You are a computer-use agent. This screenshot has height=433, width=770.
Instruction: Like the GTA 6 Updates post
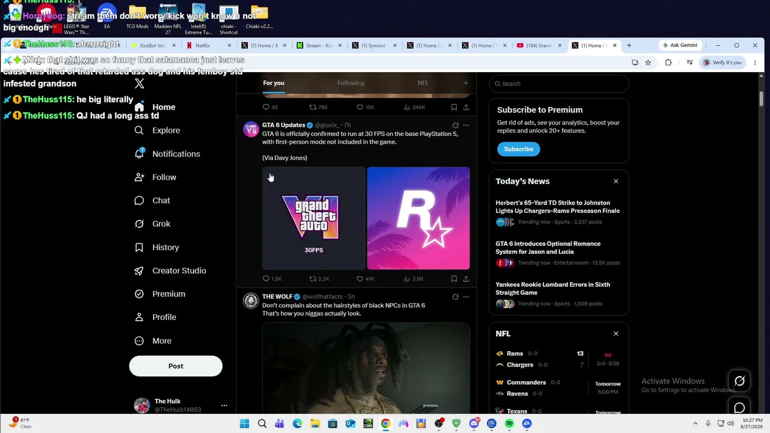(x=365, y=279)
